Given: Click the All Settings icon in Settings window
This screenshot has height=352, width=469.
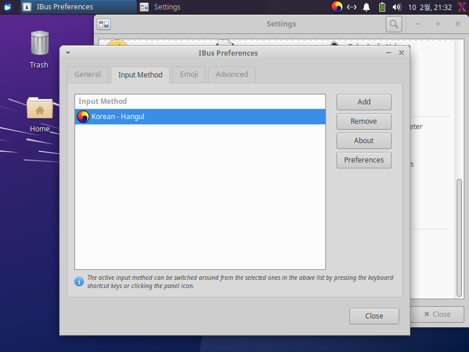Looking at the screenshot, I should tap(104, 24).
